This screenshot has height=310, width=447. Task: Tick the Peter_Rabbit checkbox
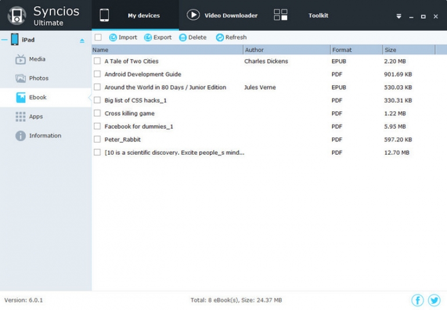[x=98, y=140]
